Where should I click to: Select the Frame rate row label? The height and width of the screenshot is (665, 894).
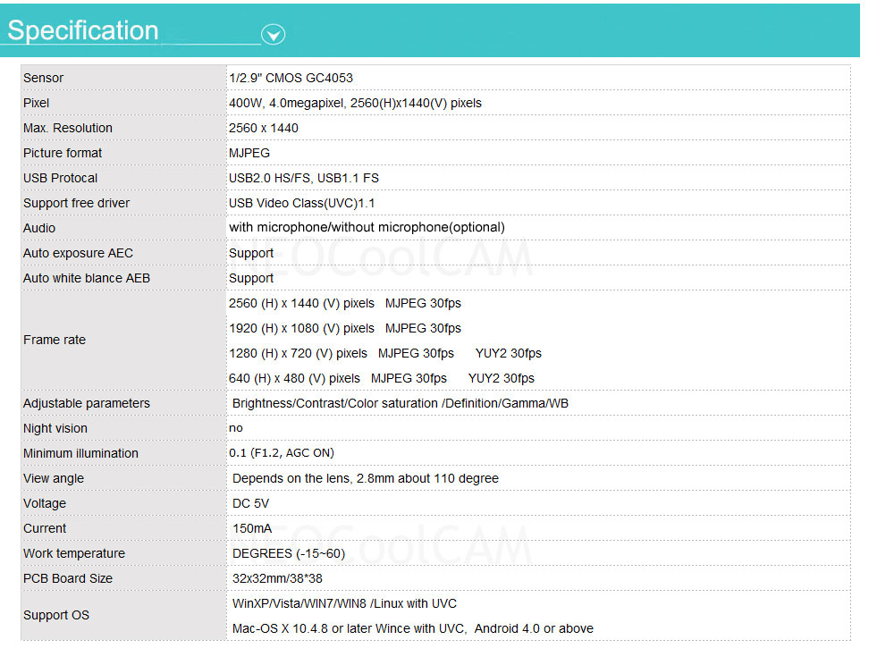[x=55, y=340]
